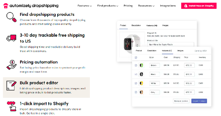Expand the Features dropdown menu
Viewport: 221px width, 116px height.
85,6
